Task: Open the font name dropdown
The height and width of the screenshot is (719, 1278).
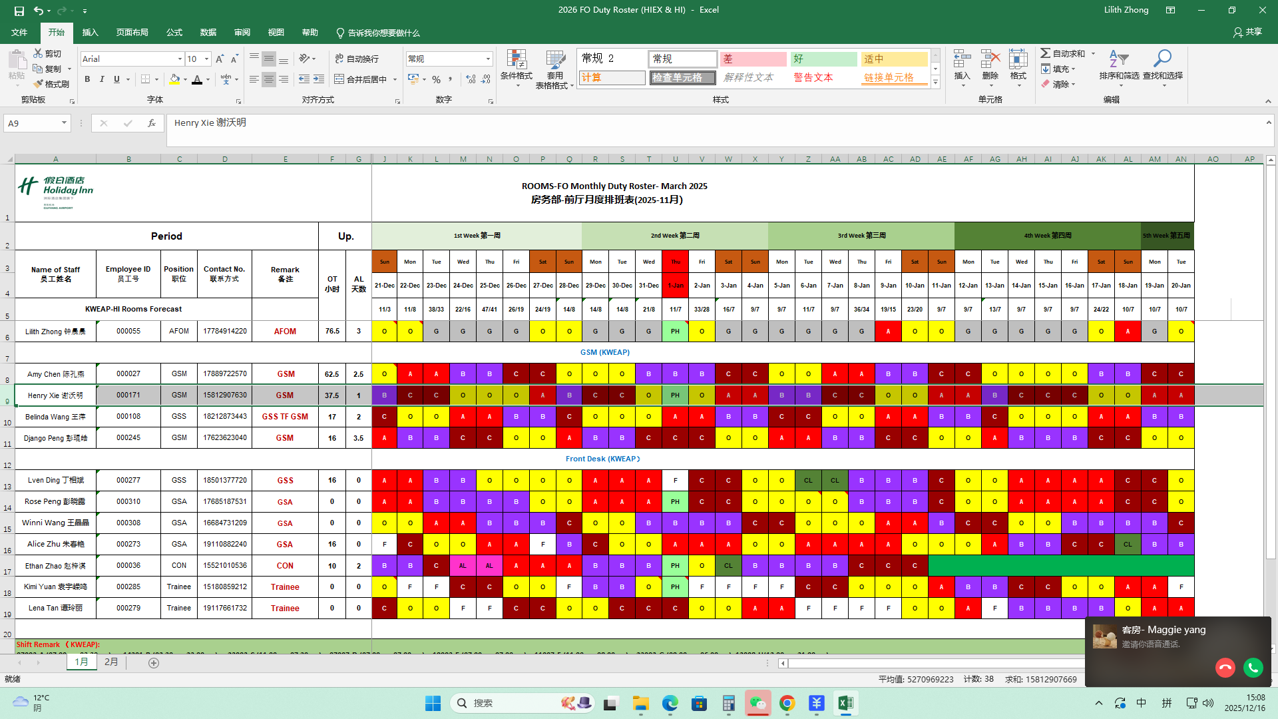Action: coord(180,59)
